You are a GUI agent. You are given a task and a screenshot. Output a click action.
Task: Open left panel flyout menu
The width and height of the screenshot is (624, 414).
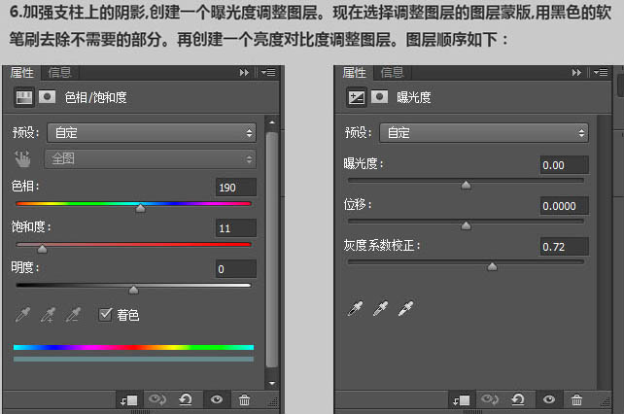pyautogui.click(x=268, y=73)
